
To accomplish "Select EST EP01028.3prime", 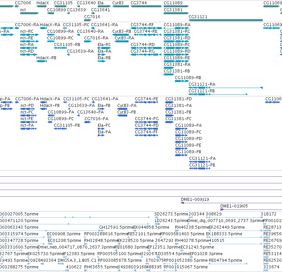I will 191,257.
